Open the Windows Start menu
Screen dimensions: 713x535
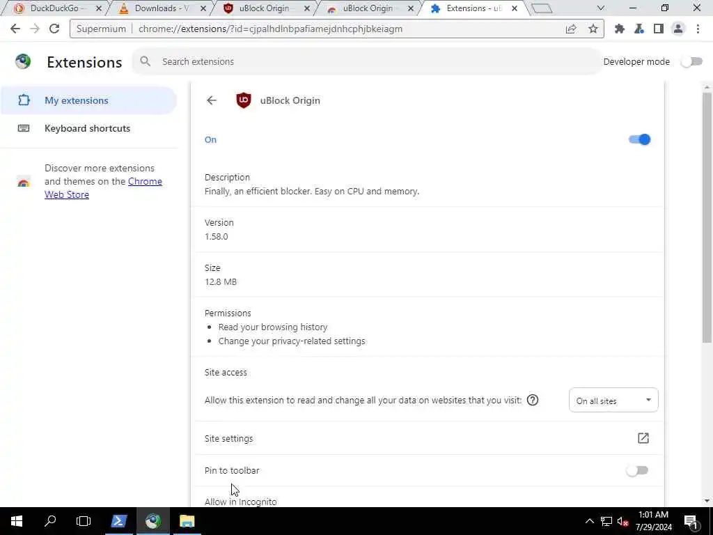pos(17,521)
